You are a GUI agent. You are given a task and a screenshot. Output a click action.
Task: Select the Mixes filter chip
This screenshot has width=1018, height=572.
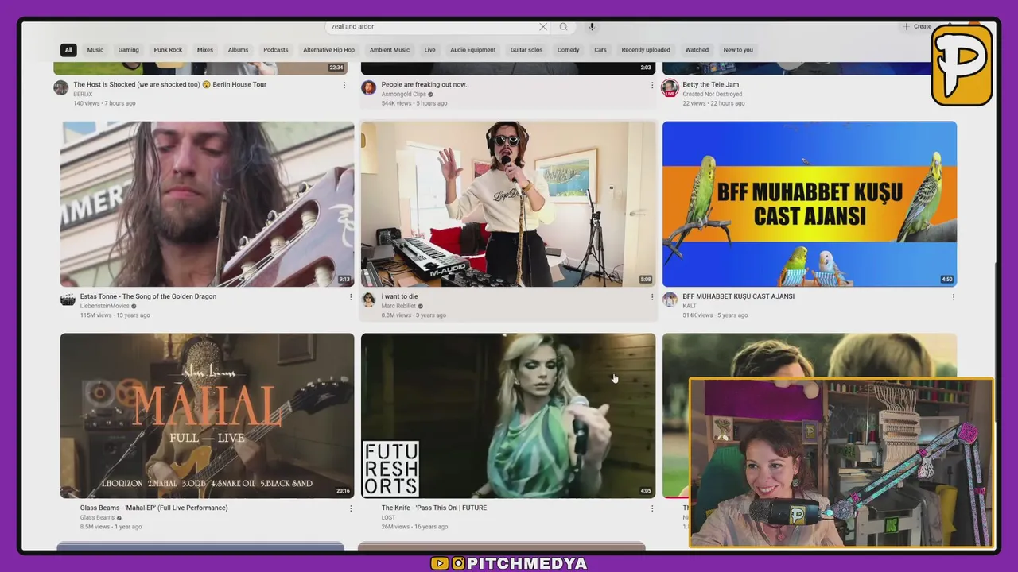pyautogui.click(x=205, y=50)
